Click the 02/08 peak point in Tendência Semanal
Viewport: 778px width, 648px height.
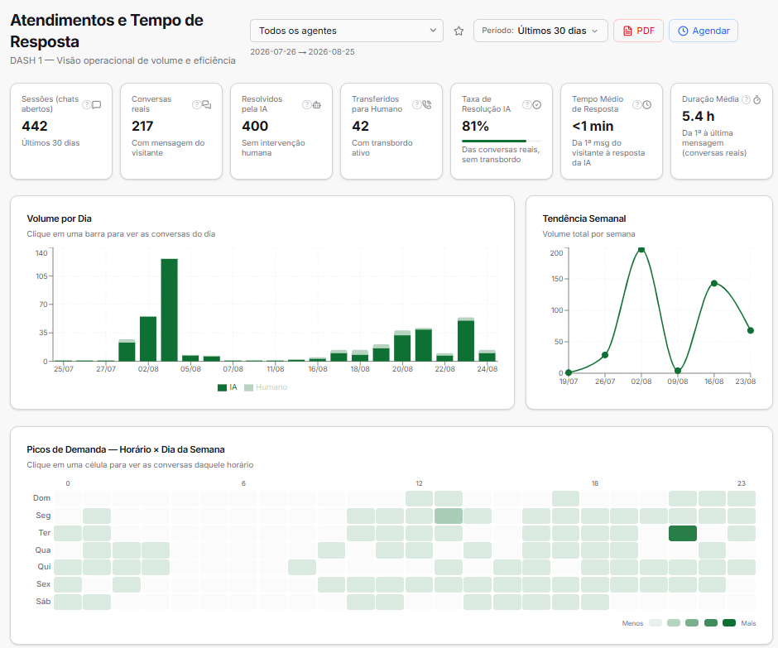(x=641, y=250)
